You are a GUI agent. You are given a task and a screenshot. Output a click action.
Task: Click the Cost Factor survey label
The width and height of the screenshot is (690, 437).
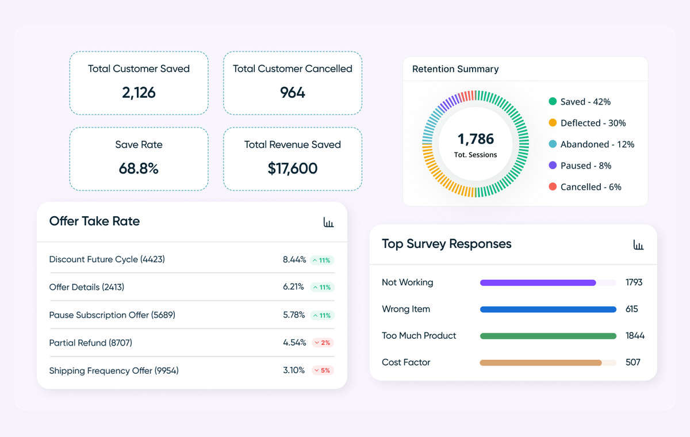(x=406, y=362)
